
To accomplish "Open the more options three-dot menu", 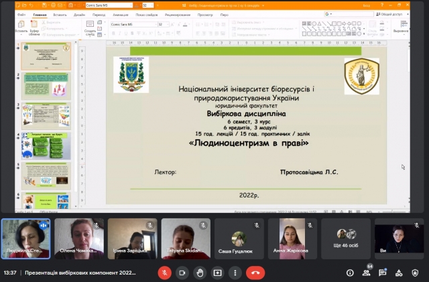I will tap(236, 273).
